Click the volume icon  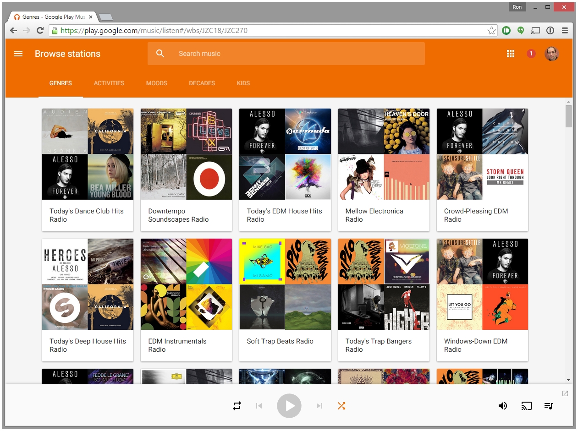(503, 406)
